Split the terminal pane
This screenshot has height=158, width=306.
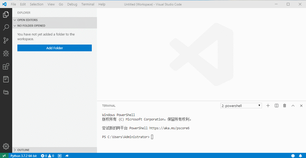tap(276, 106)
